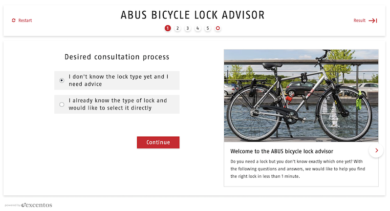Select "I already know the type" radio button
This screenshot has width=390, height=211.
coord(62,105)
